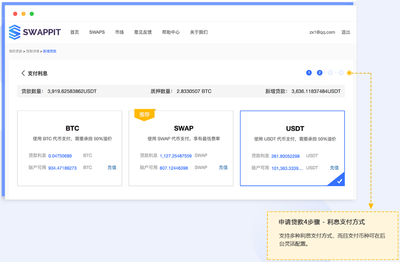Click 充值 on the BTC card
The image size is (400, 262).
(112, 167)
